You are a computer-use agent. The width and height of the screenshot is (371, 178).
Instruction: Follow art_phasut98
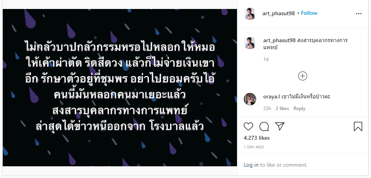[x=309, y=13]
